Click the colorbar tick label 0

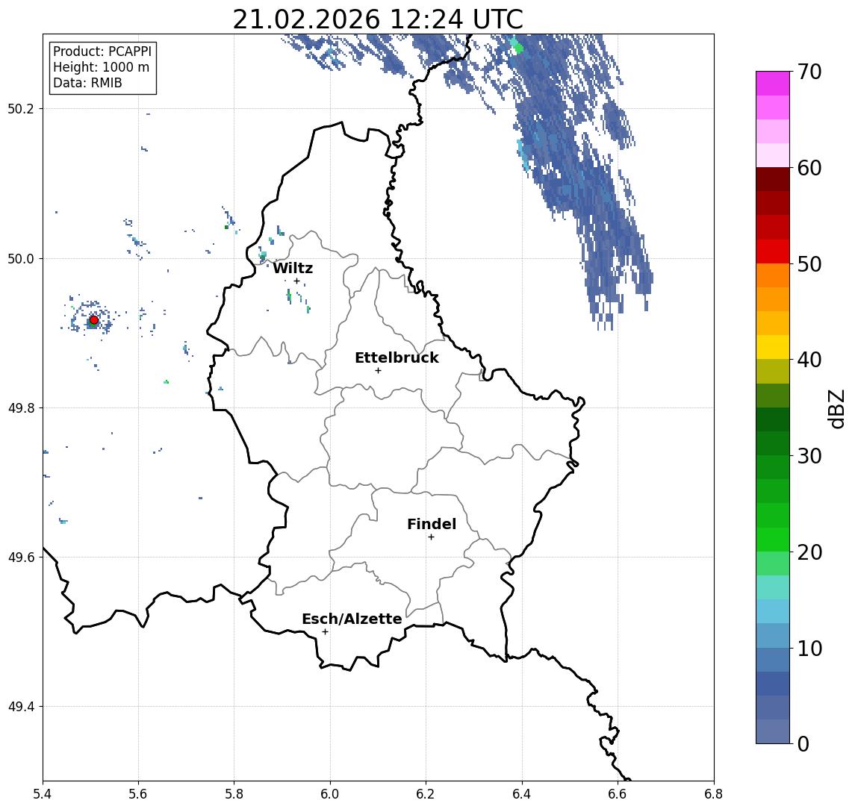pyautogui.click(x=803, y=743)
